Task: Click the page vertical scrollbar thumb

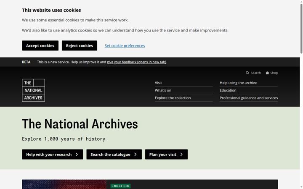Action: click(x=301, y=28)
